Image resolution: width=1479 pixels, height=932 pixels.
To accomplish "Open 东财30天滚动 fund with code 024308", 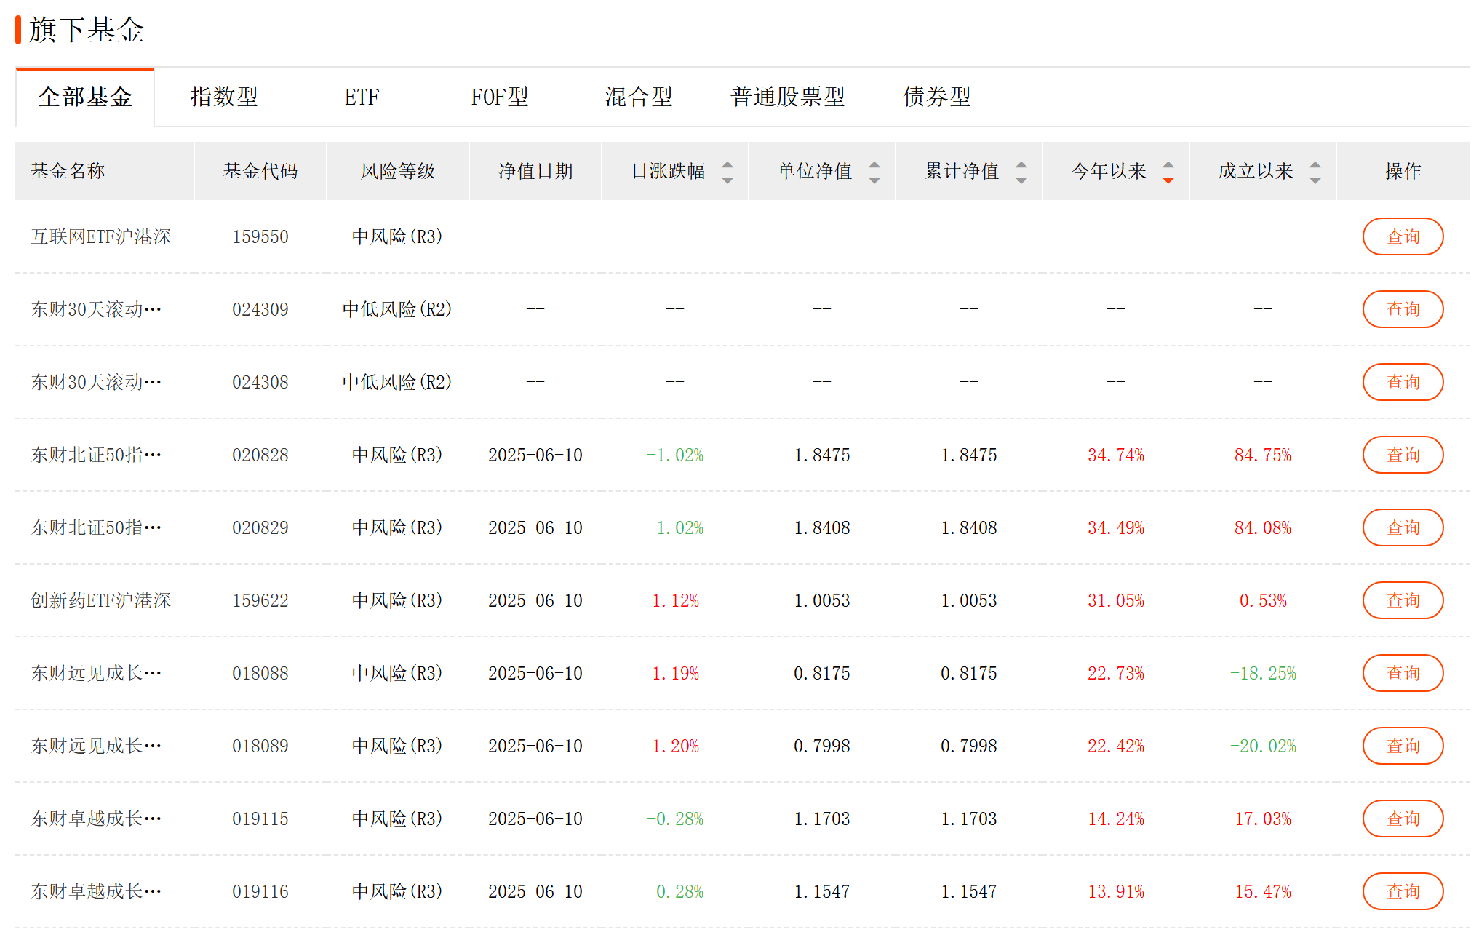I will pyautogui.click(x=96, y=382).
